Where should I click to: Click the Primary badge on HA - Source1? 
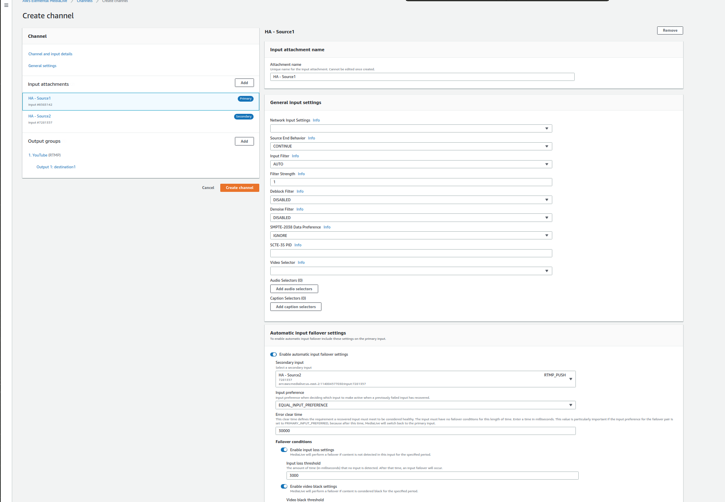pos(245,99)
